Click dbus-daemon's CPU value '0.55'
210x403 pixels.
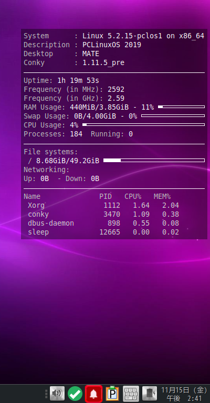[x=141, y=224]
